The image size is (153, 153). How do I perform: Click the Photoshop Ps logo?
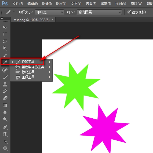[5, 3]
